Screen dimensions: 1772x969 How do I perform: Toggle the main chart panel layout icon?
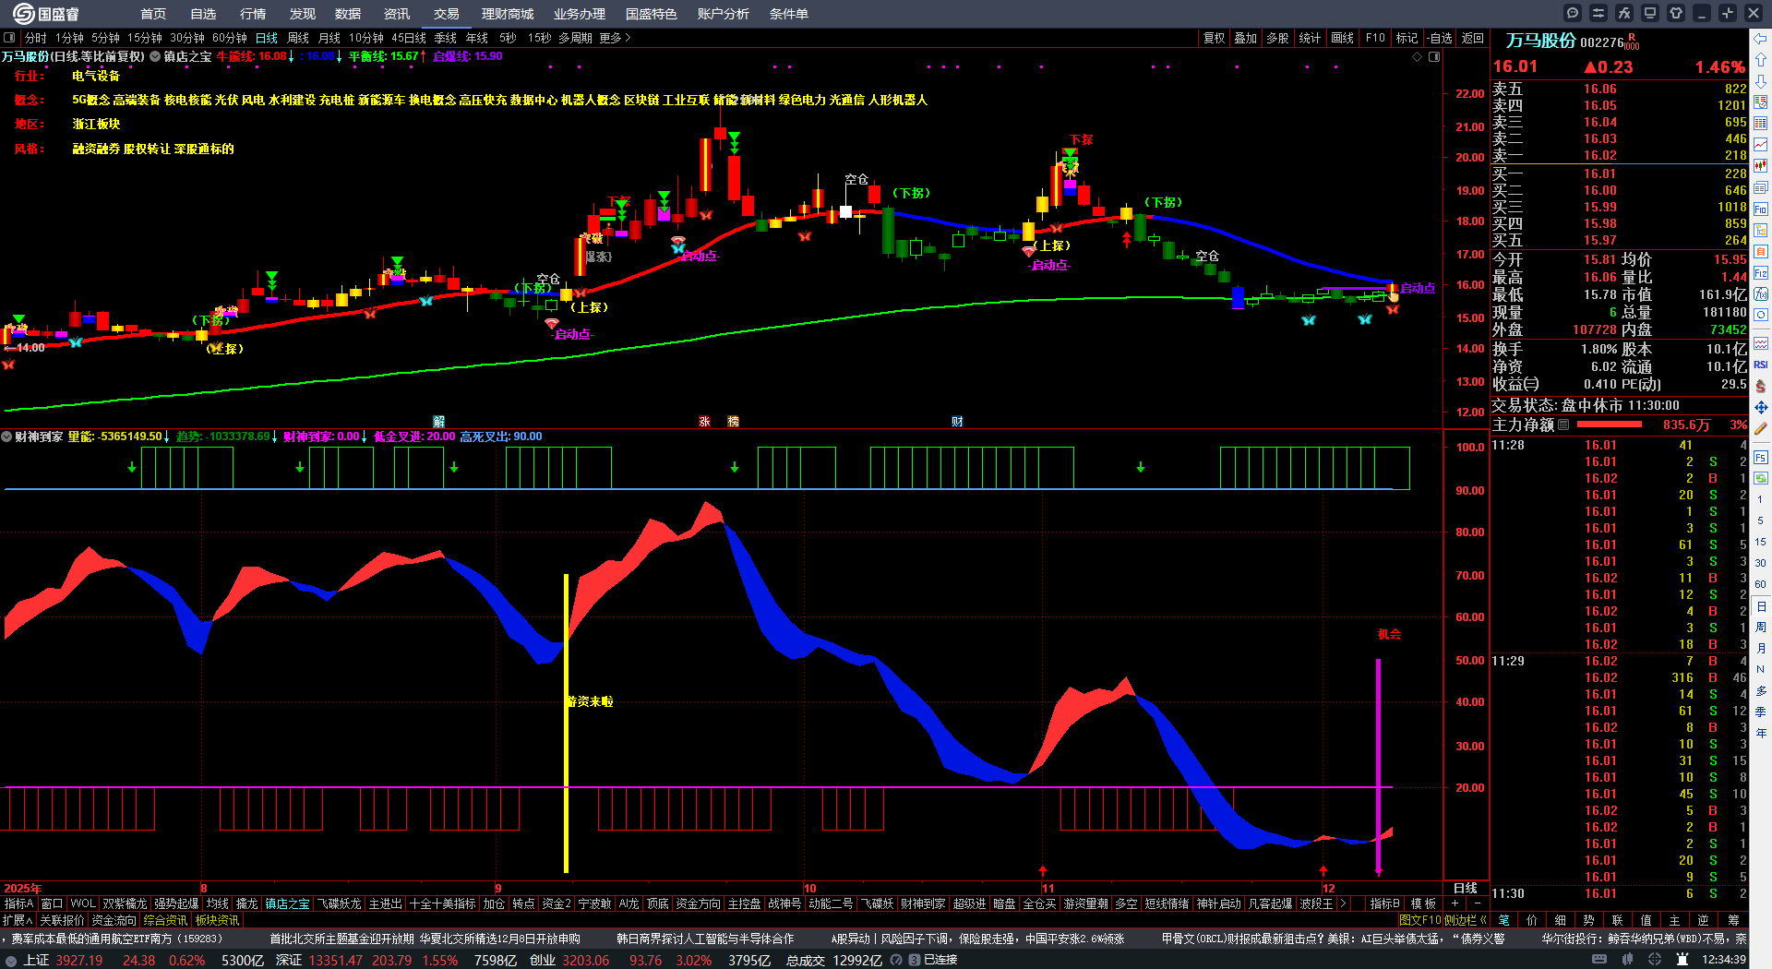click(1434, 57)
